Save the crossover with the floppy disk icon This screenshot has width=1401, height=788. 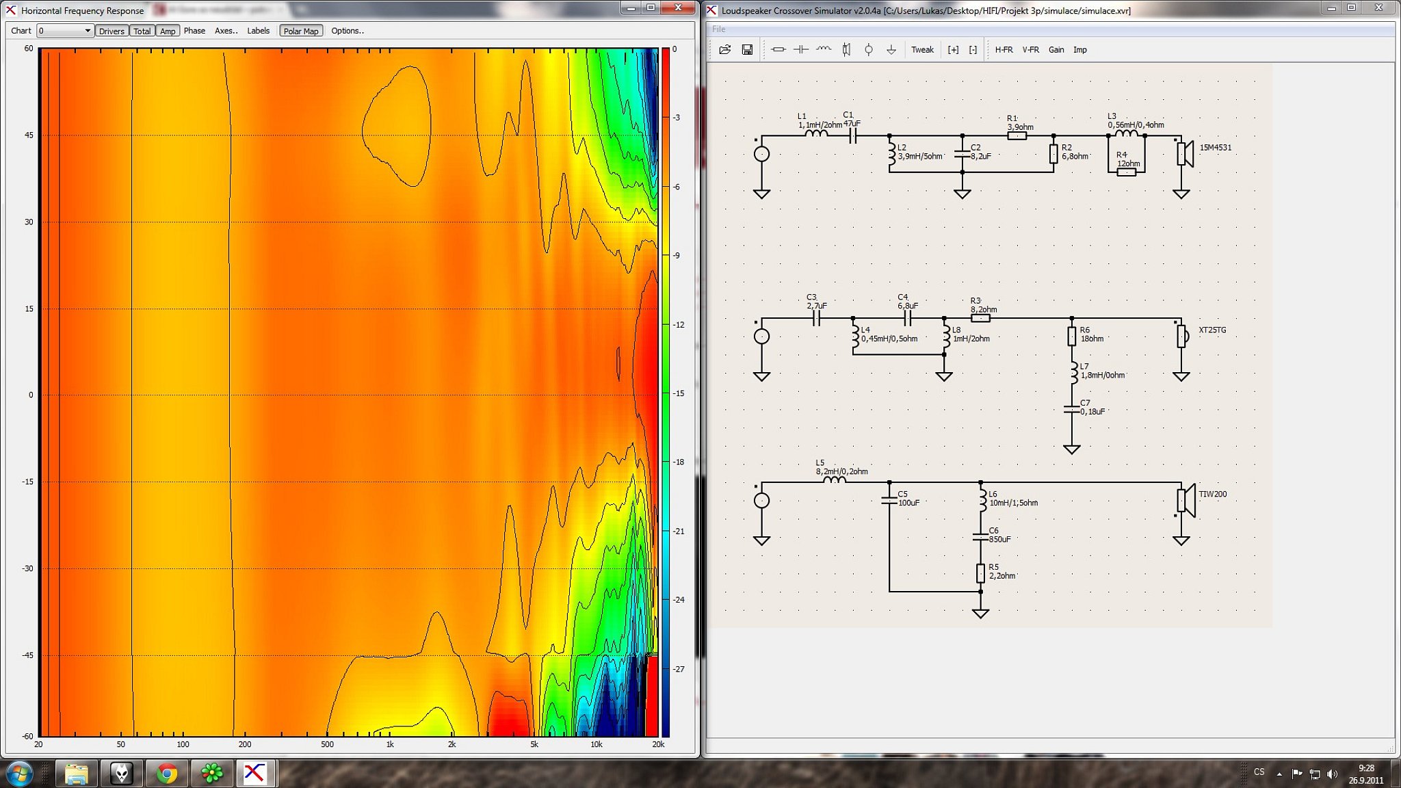click(x=747, y=50)
